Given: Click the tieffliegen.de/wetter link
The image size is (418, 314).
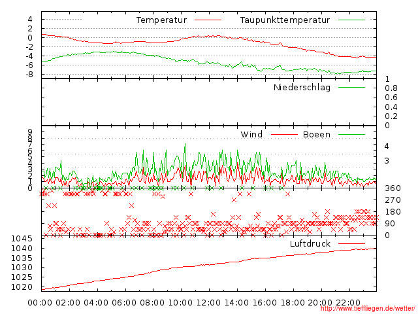Looking at the screenshot, I should point(368,308).
